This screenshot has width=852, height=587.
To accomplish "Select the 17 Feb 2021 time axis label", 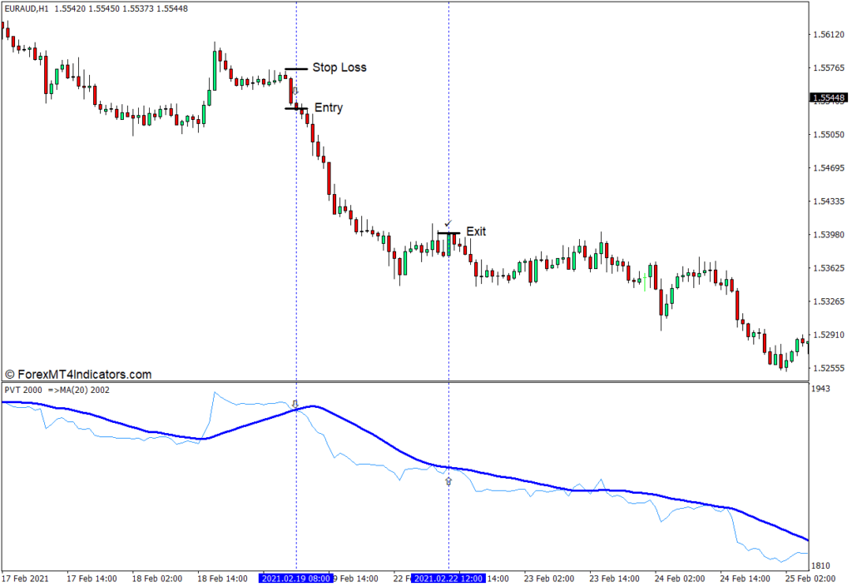I will tap(26, 578).
